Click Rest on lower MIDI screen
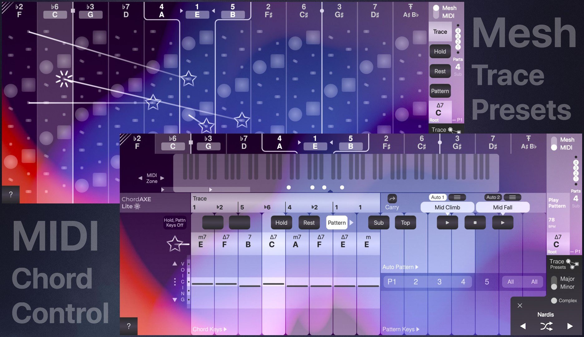The height and width of the screenshot is (337, 584). (309, 222)
